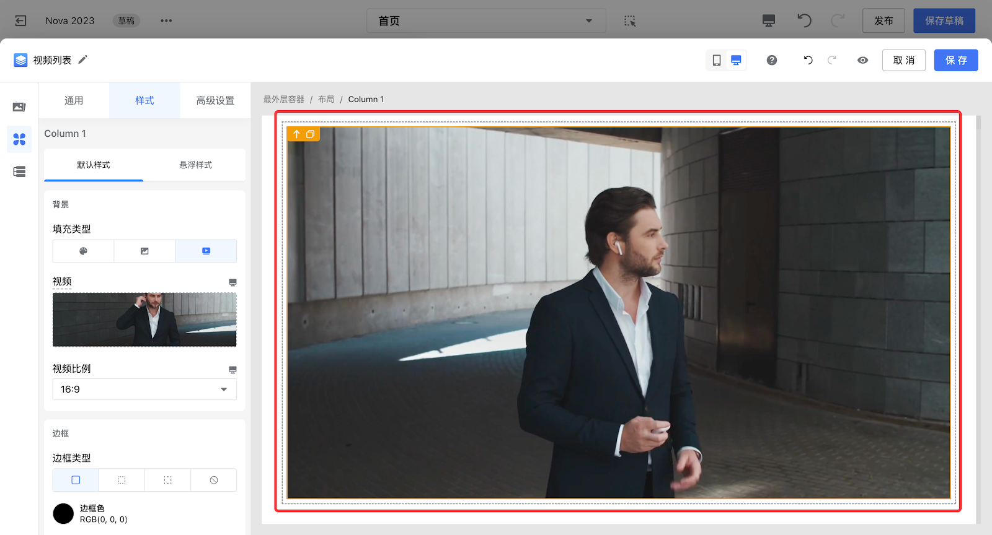Click the blue 保存 button
This screenshot has width=992, height=535.
click(955, 60)
